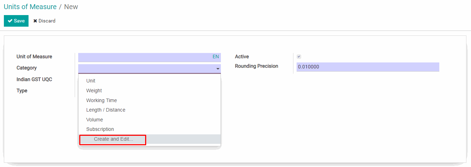Select Unit from the category list
Image resolution: width=471 pixels, height=167 pixels.
coord(91,81)
